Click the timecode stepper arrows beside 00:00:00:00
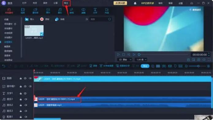This screenshot has width=213, height=120. click(209, 55)
